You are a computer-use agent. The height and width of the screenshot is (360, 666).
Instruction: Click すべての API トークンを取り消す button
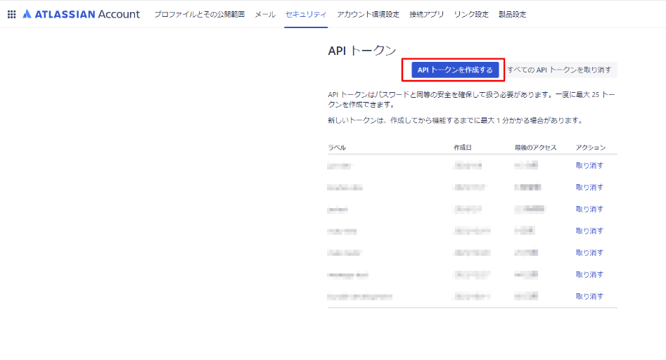coord(559,70)
